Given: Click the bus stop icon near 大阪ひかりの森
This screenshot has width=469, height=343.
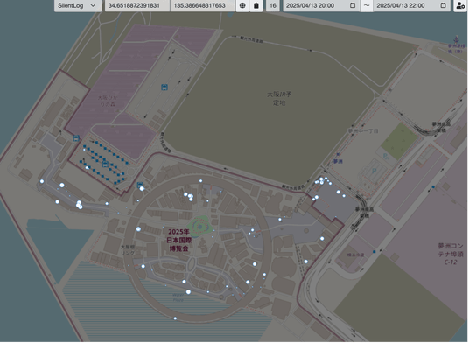Looking at the screenshot, I should point(164,87).
